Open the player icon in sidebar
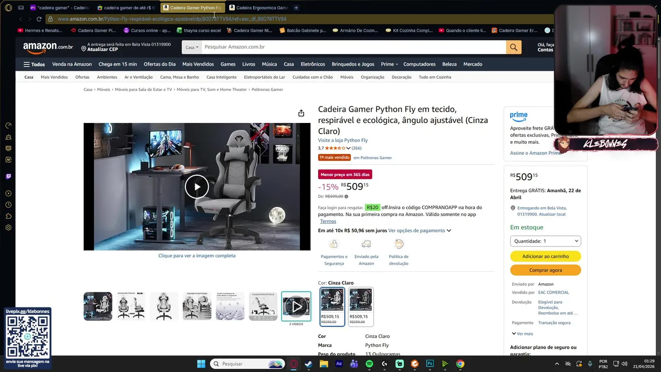The height and width of the screenshot is (372, 661). click(8, 194)
